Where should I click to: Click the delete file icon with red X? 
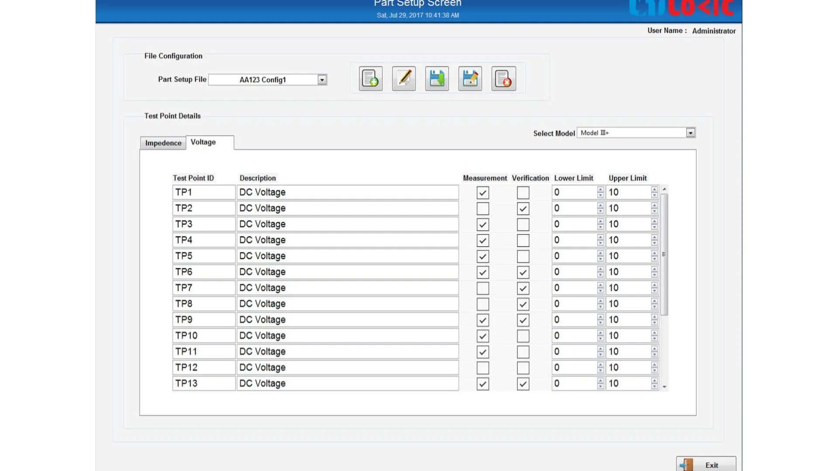[504, 78]
